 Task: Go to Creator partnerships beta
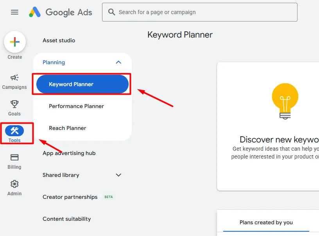tap(70, 197)
